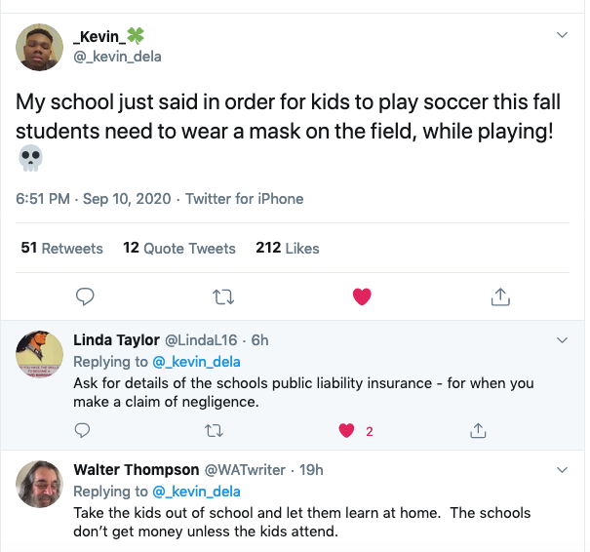Retweet Kevin's soccer mask tweet
This screenshot has height=552, width=590.
(223, 296)
